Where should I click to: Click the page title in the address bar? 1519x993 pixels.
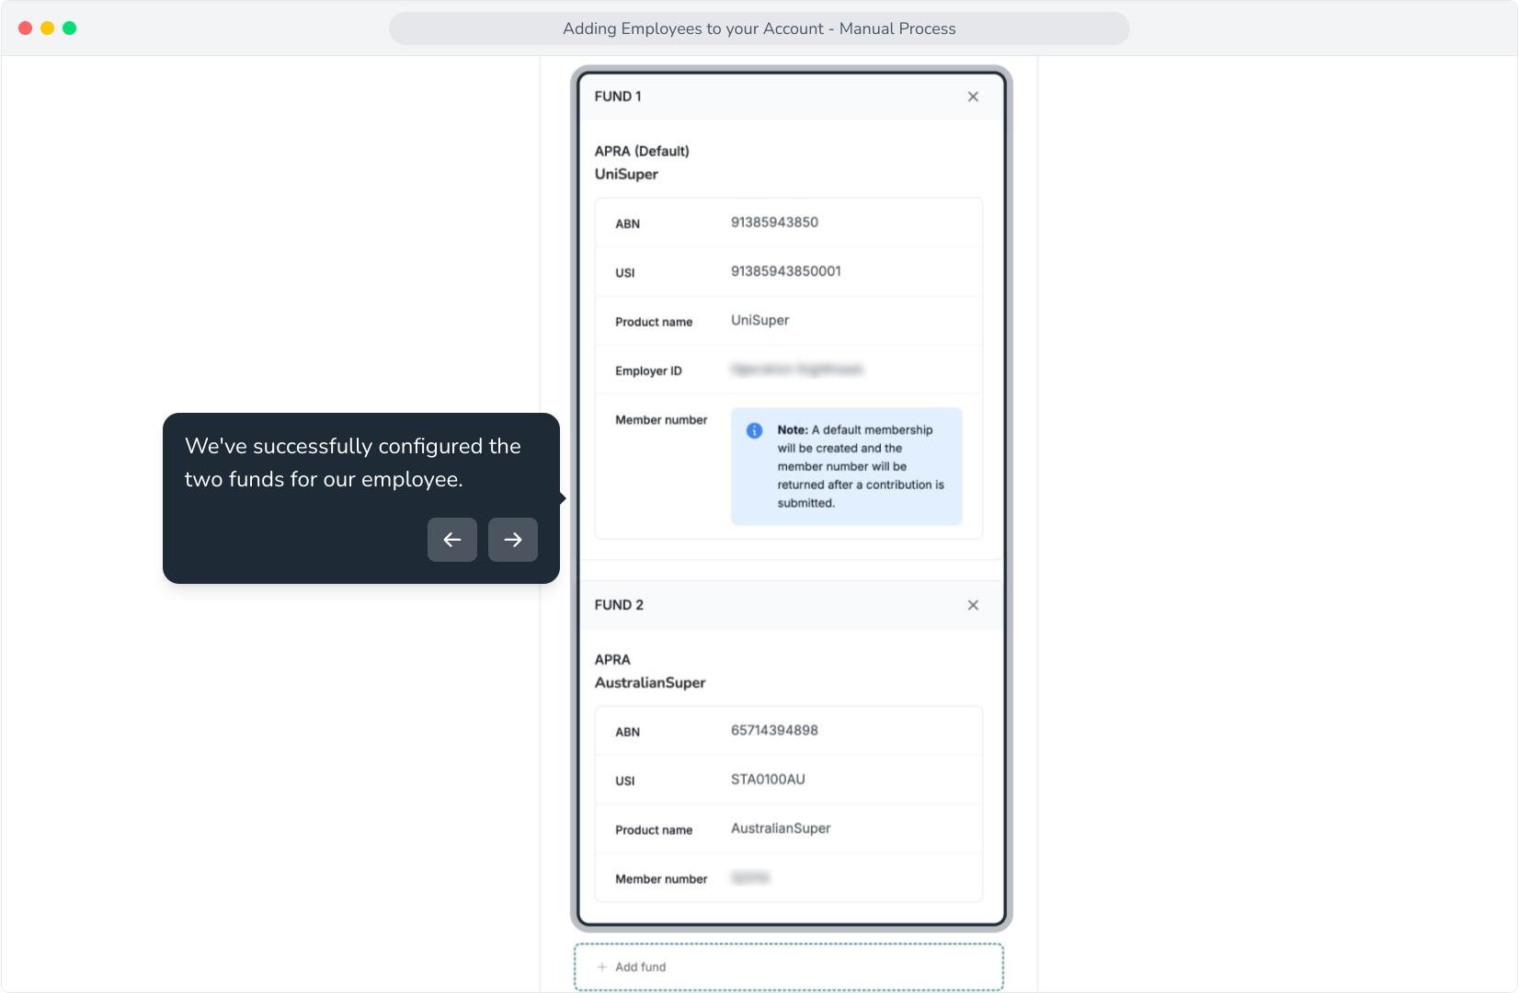[x=759, y=29]
